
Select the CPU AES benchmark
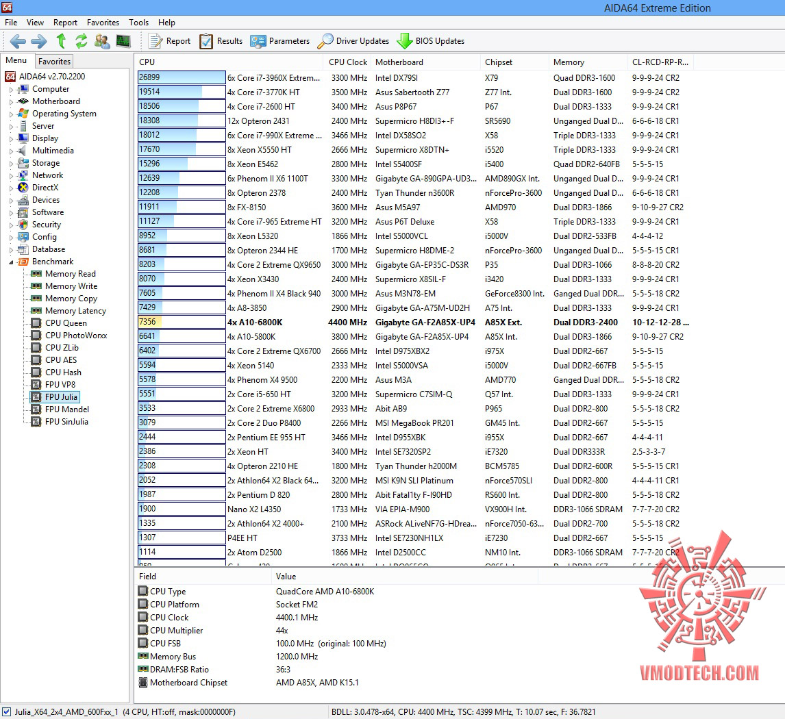pyautogui.click(x=60, y=360)
